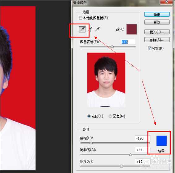Open the 载入(L)... load button
175x173 pixels.
[x=157, y=32]
